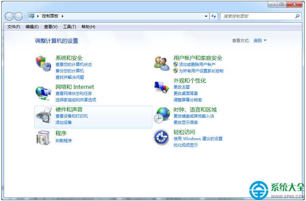Click 更改键盘或其他输入法 link

coord(194,116)
